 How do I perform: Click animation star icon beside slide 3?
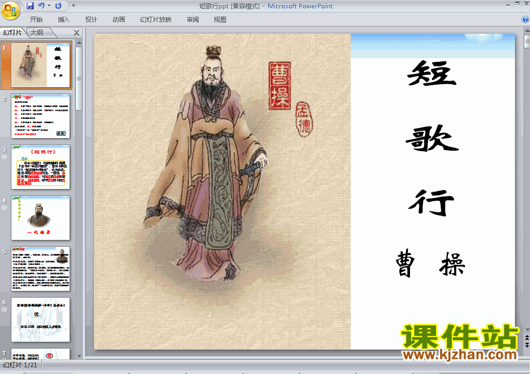click(x=4, y=157)
